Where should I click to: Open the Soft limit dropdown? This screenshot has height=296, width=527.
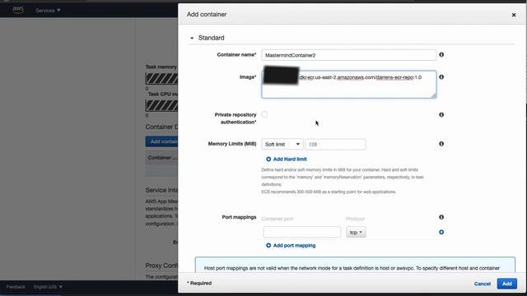pyautogui.click(x=282, y=145)
